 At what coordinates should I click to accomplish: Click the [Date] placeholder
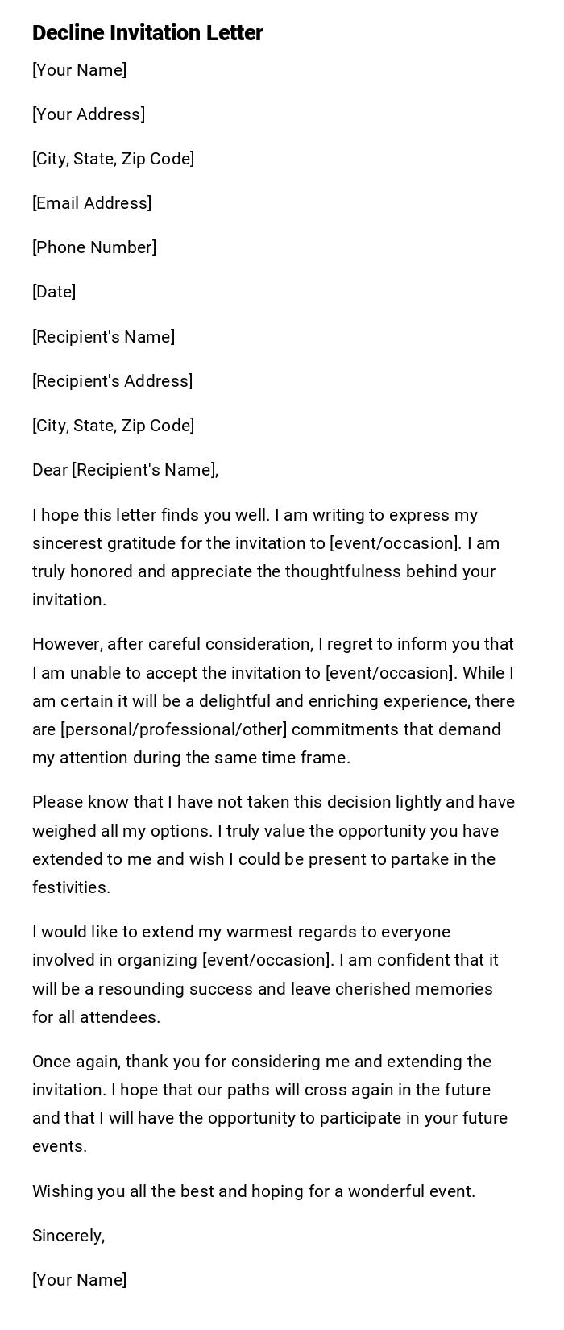click(54, 292)
